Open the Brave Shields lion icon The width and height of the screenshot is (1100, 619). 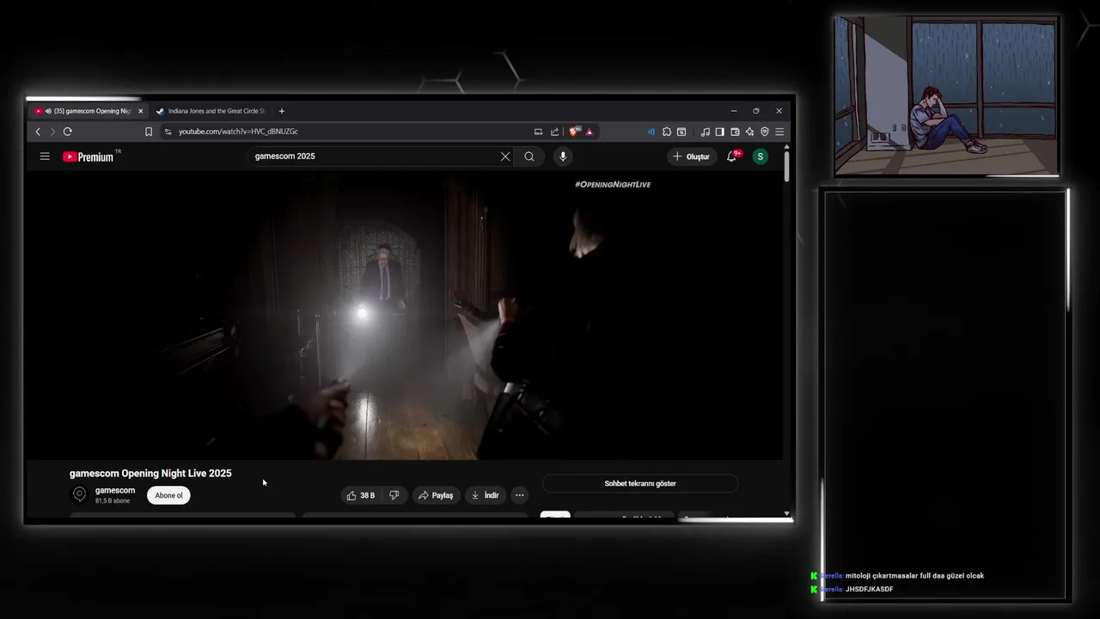[x=574, y=132]
